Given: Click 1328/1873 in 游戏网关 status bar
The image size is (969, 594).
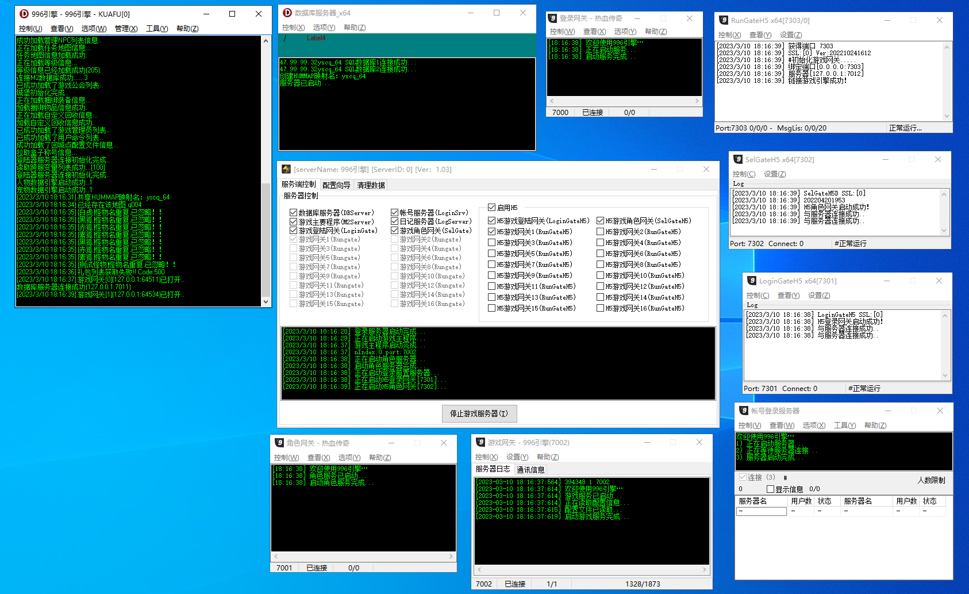Looking at the screenshot, I should point(643,584).
